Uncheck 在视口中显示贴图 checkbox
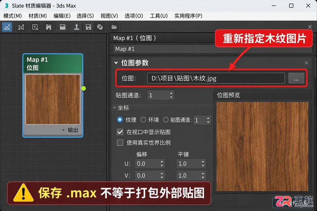This screenshot has height=211, width=317. pos(120,132)
